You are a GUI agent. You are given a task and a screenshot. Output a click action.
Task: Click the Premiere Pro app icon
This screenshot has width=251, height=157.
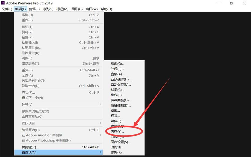coord(3,3)
